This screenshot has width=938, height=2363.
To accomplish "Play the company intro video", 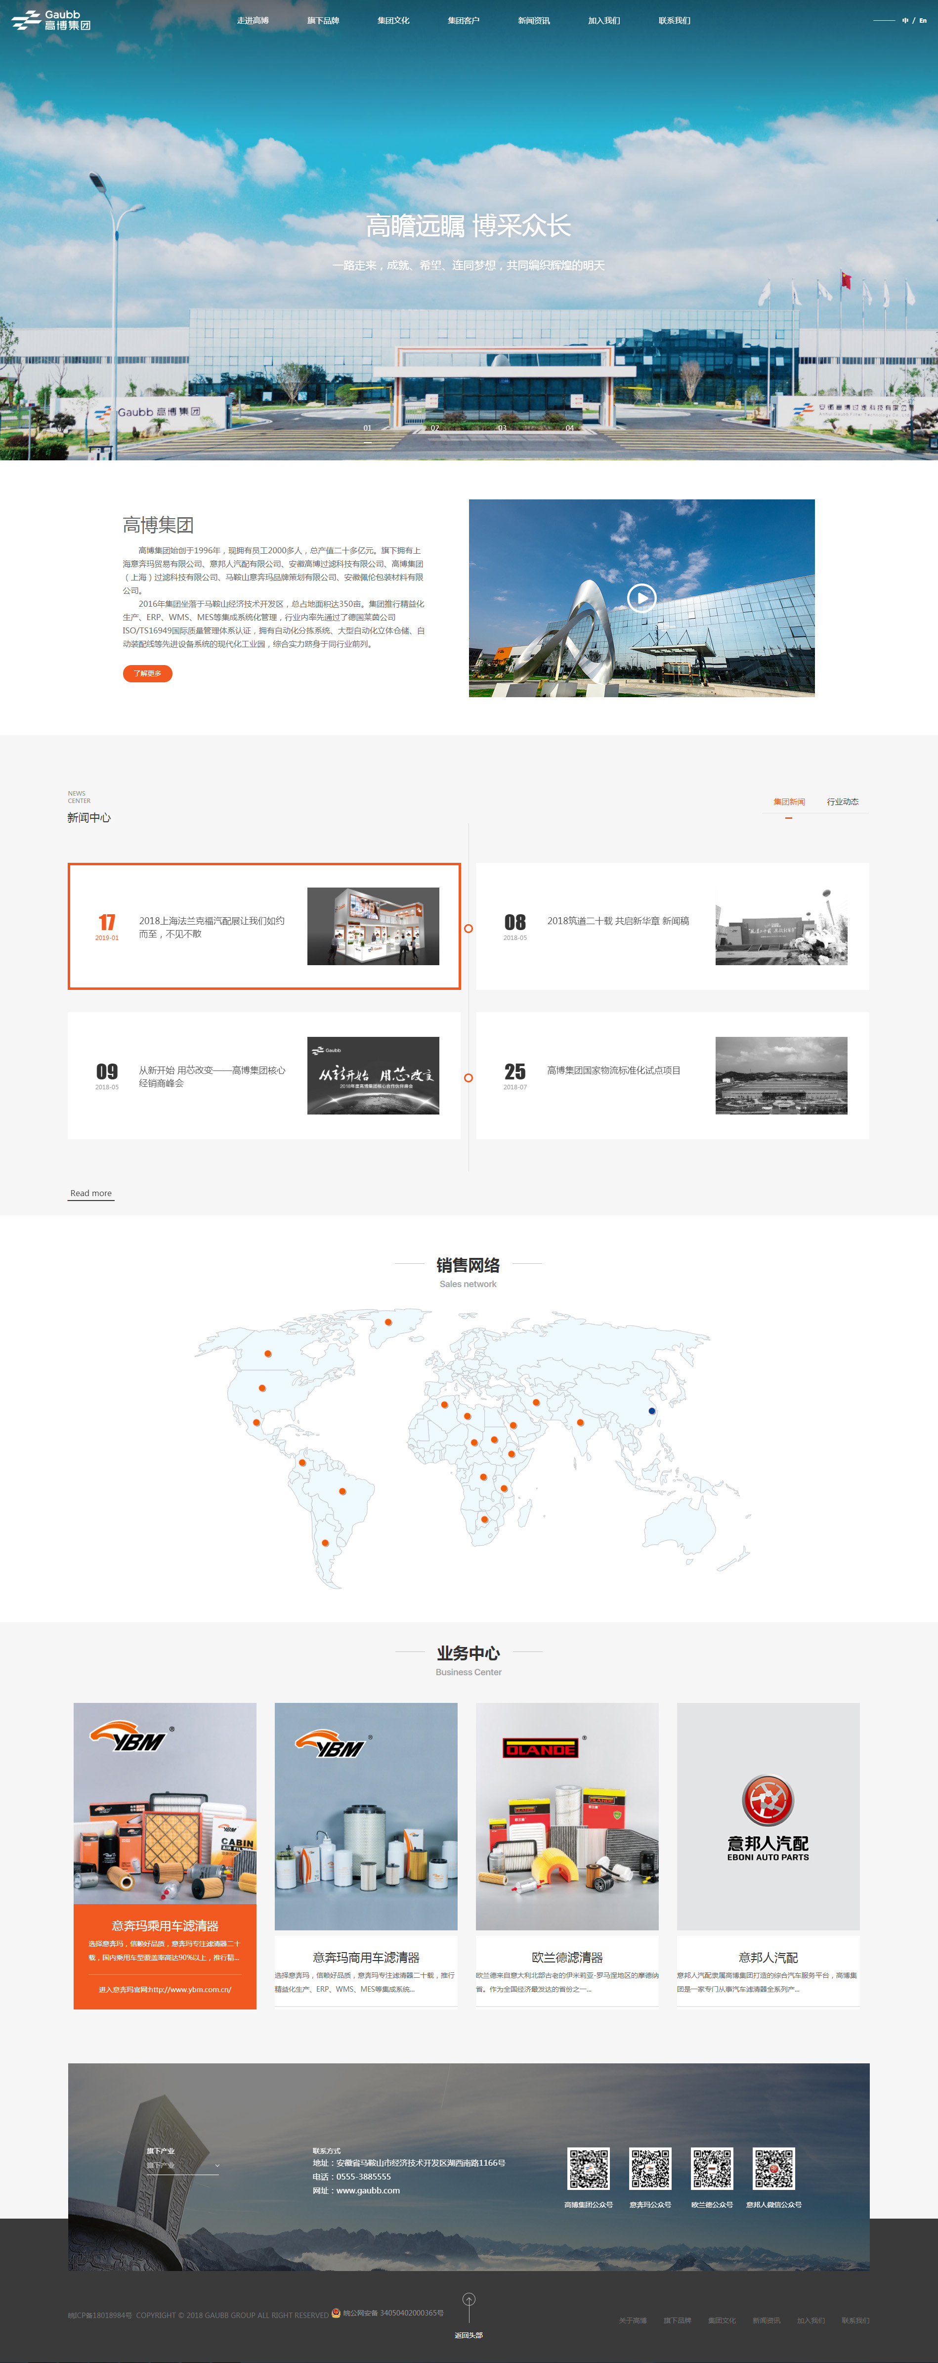I will (641, 598).
